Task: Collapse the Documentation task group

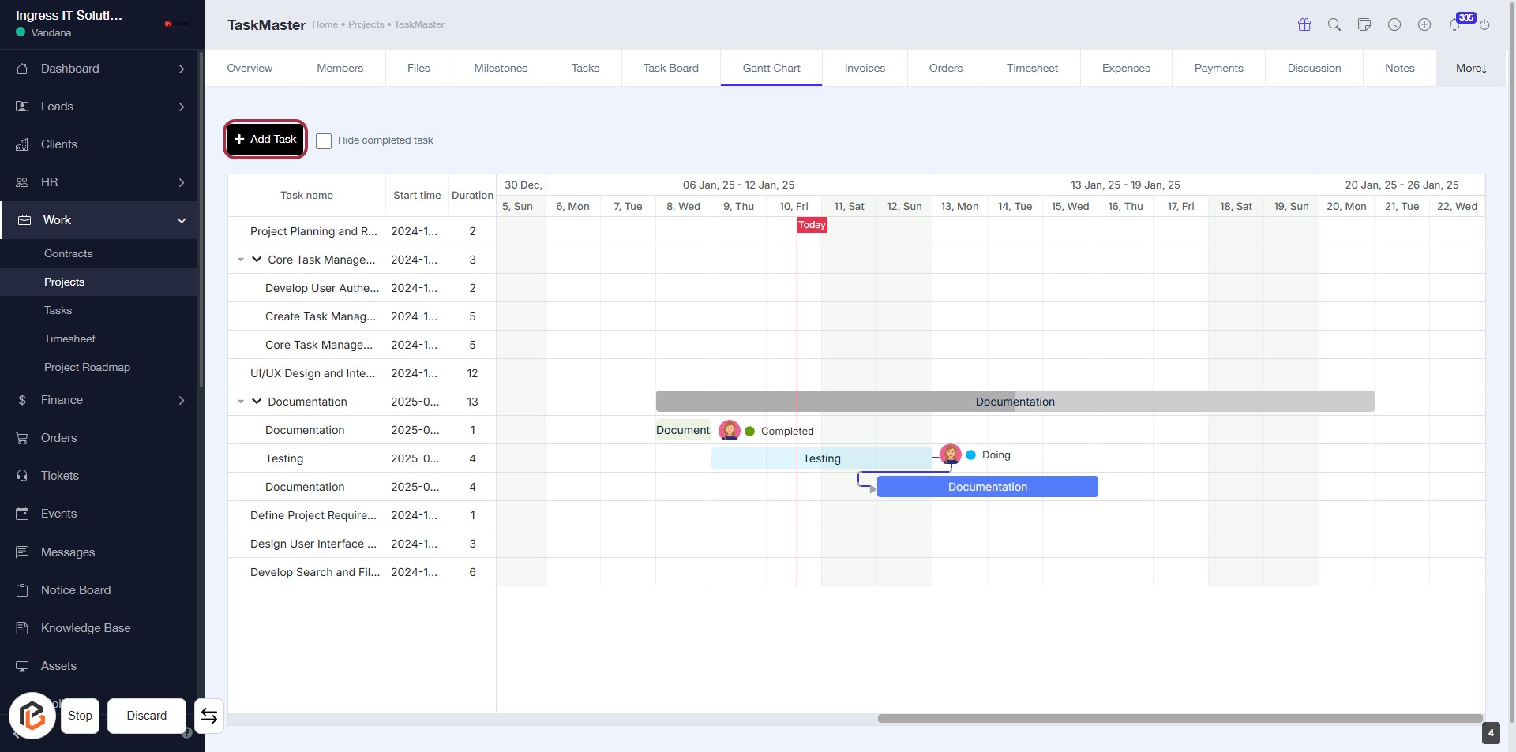Action: [x=257, y=402]
